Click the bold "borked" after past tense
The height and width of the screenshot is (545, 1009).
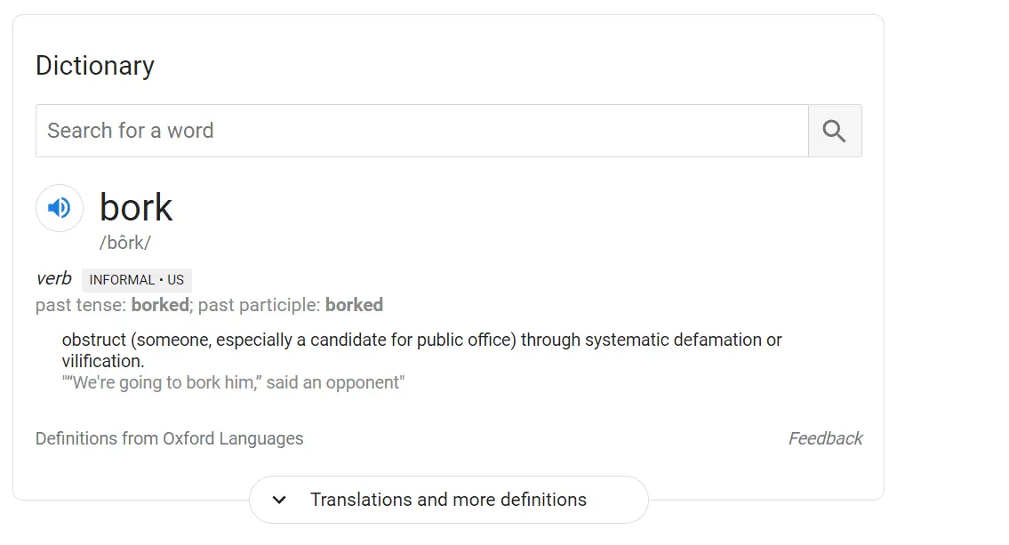click(160, 305)
